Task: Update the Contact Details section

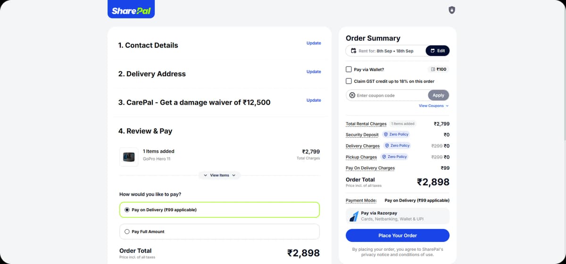Action: point(314,43)
